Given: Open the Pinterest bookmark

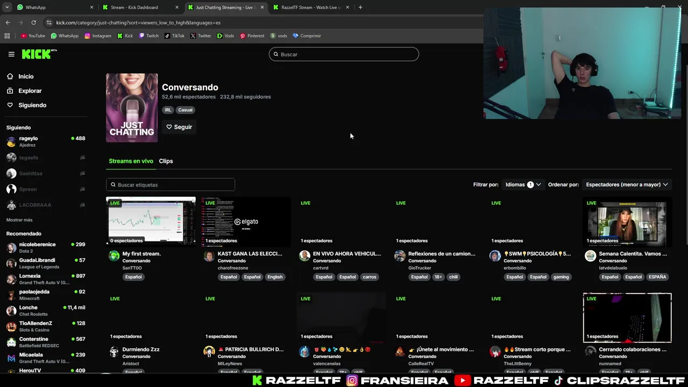Looking at the screenshot, I should pyautogui.click(x=252, y=36).
